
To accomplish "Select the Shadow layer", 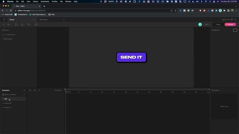I will pos(10,39).
